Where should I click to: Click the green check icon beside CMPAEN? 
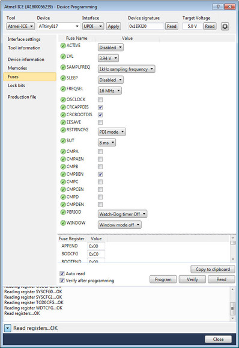(63, 159)
